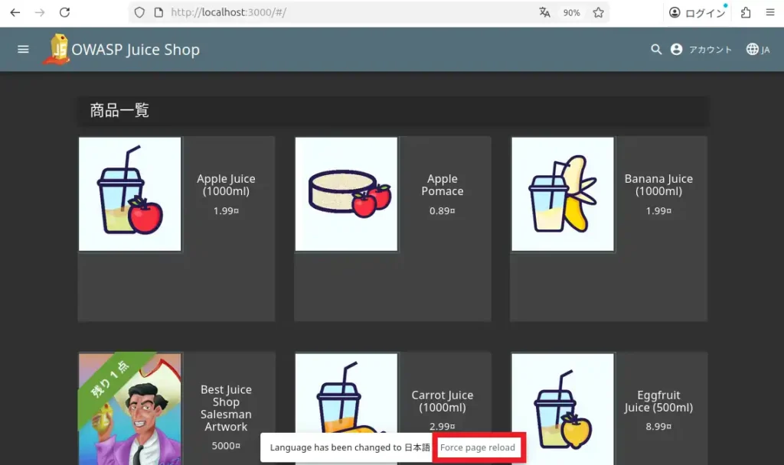
Task: Open the 90% zoom level indicator
Action: pos(571,13)
